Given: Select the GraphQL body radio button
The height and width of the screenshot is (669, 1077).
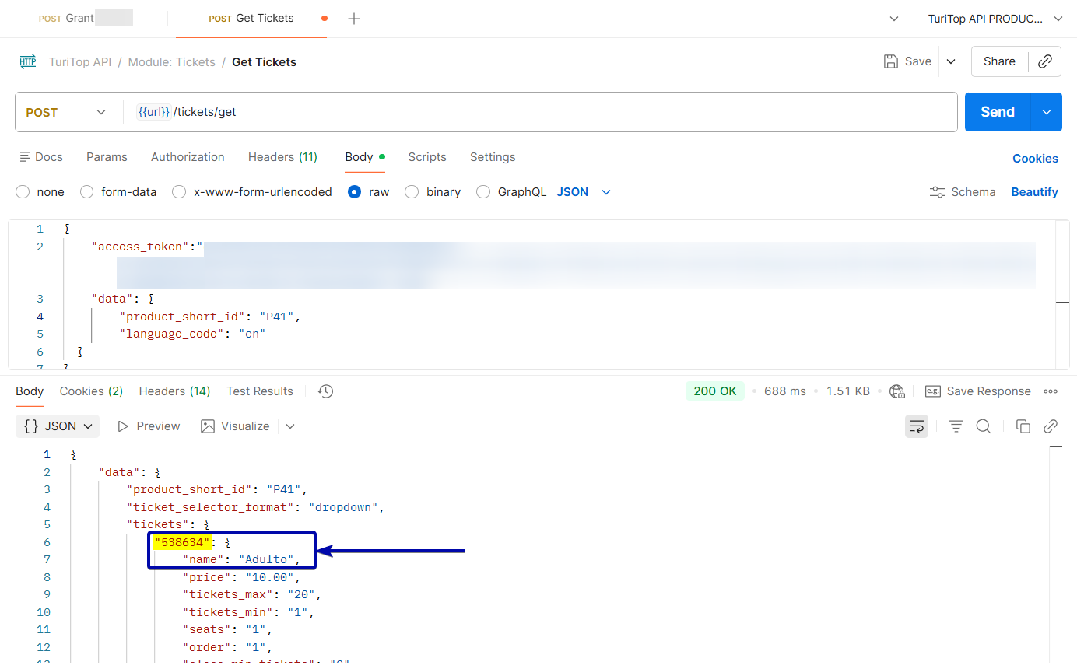Looking at the screenshot, I should point(483,192).
